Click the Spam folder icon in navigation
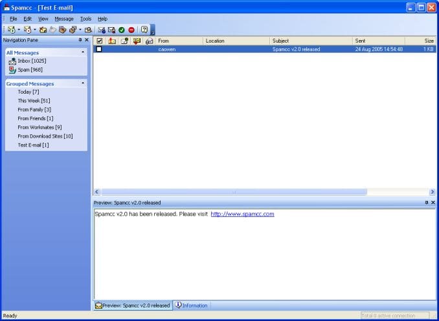 (x=12, y=70)
